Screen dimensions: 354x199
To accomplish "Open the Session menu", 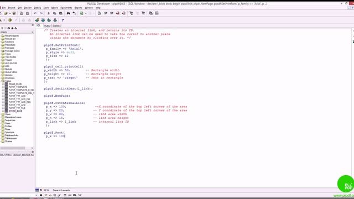I will (28, 8).
